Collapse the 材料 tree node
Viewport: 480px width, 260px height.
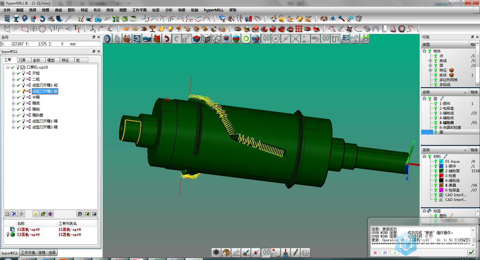[x=424, y=156]
